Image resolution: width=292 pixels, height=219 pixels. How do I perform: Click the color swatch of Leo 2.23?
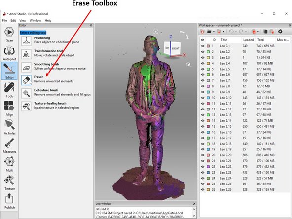point(208,173)
